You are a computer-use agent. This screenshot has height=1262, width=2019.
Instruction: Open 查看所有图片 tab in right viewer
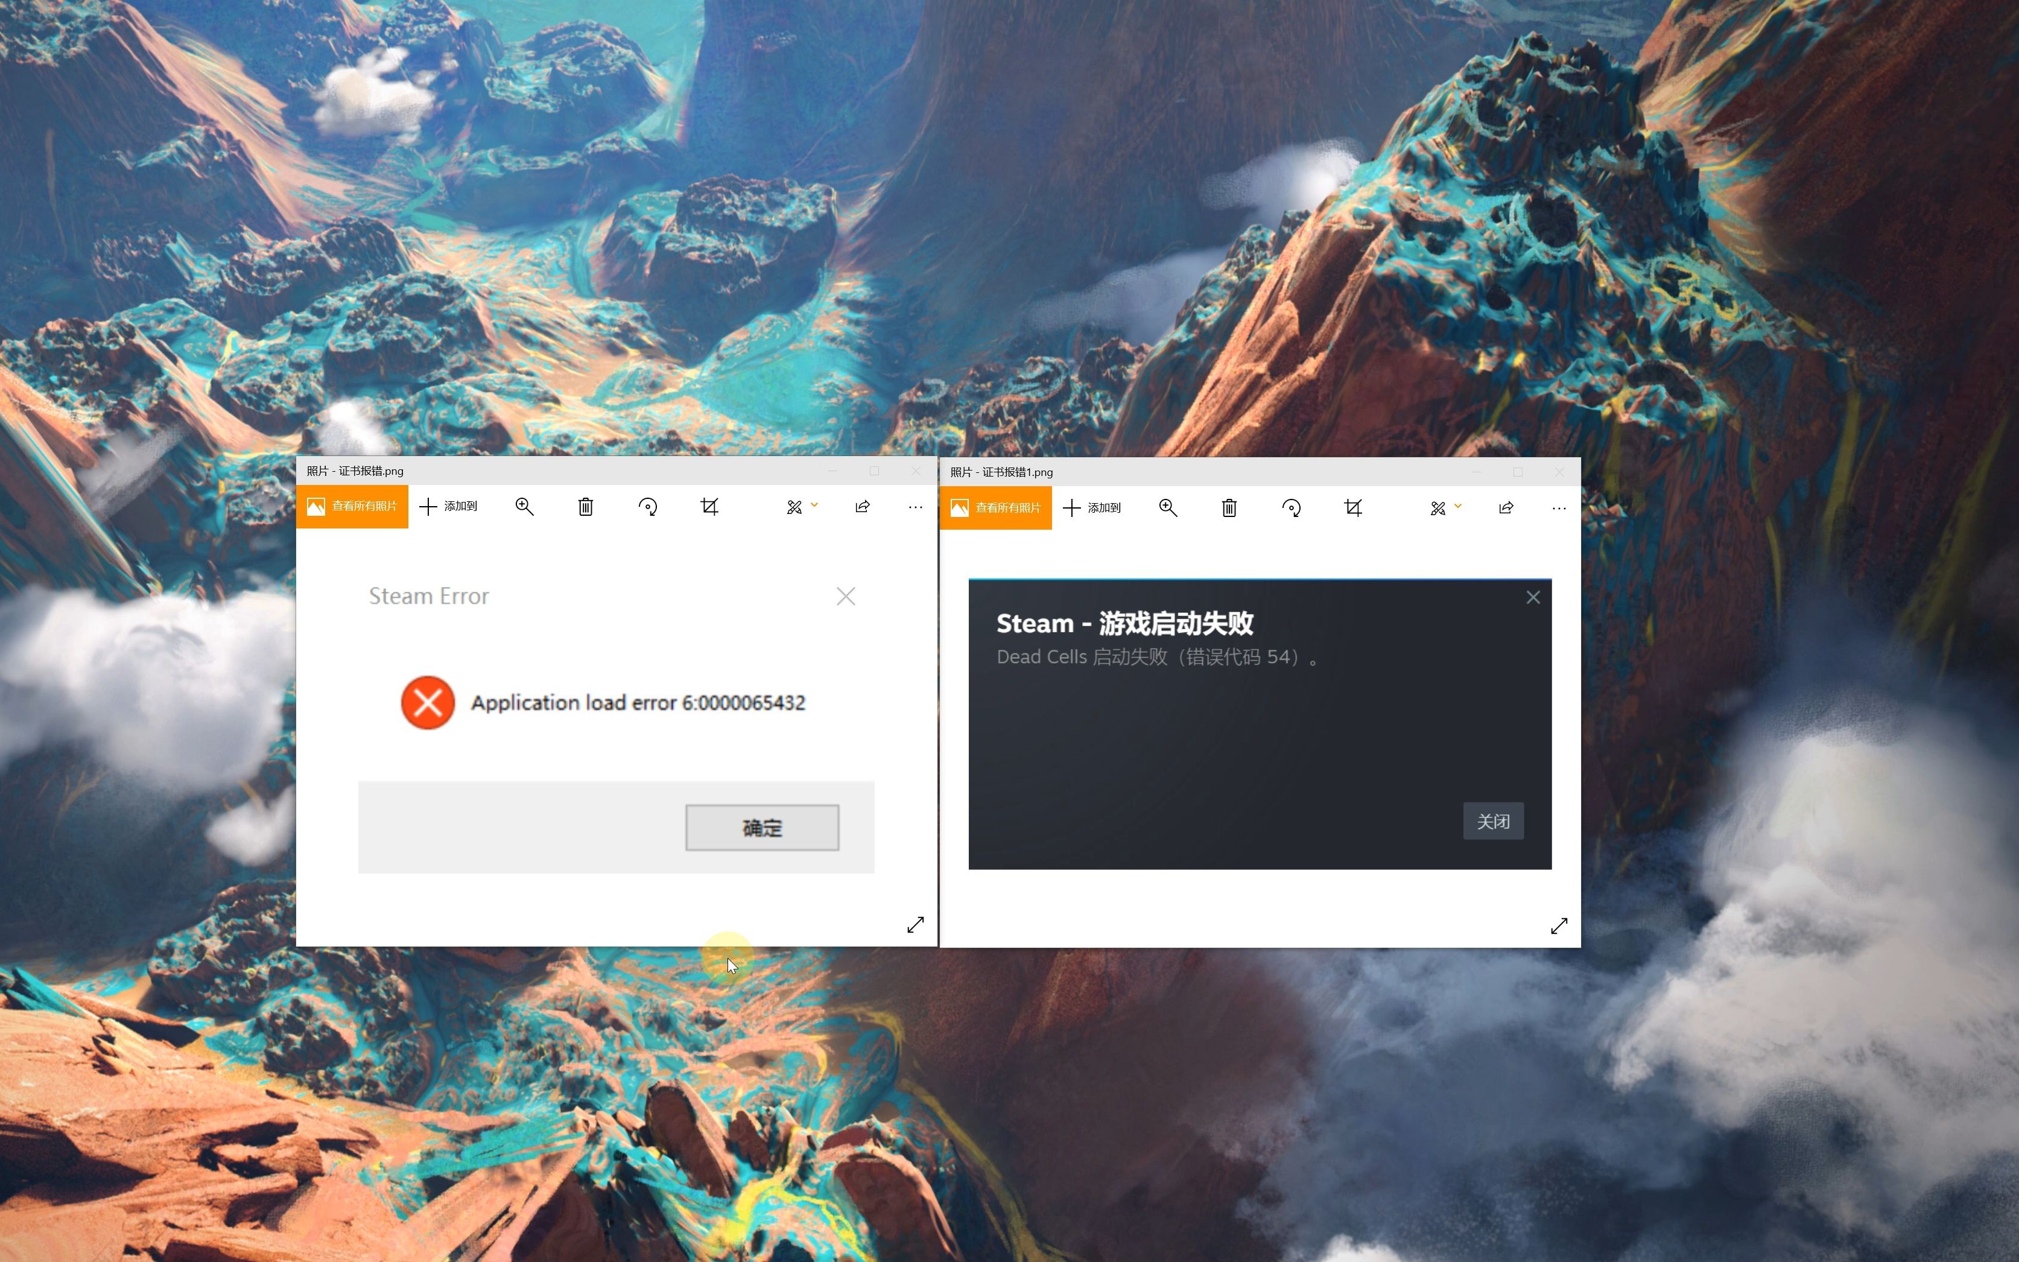tap(997, 506)
